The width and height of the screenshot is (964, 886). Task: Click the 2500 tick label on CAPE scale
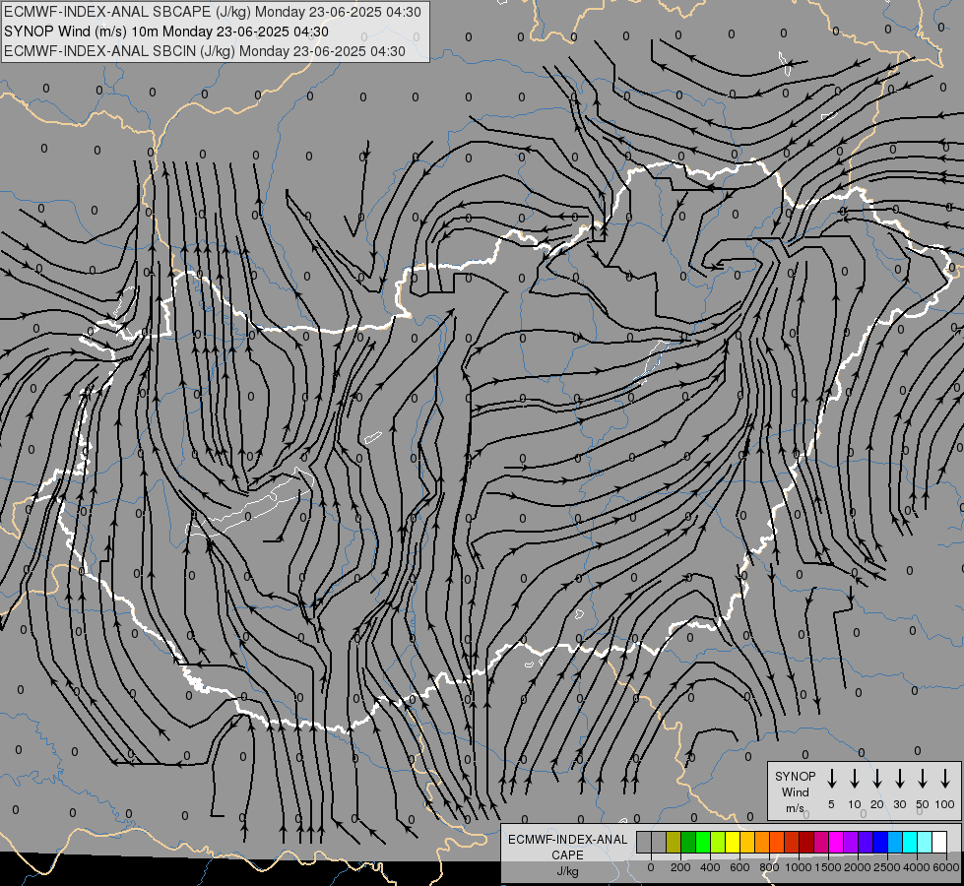point(887,867)
